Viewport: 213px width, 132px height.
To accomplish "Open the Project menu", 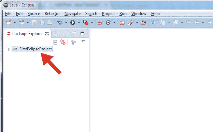I will 108,14.
